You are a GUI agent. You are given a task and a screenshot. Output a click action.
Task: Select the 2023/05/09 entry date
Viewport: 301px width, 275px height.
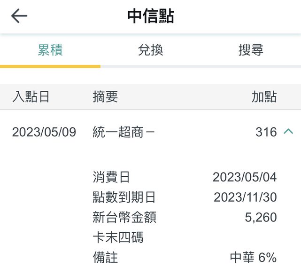point(44,132)
